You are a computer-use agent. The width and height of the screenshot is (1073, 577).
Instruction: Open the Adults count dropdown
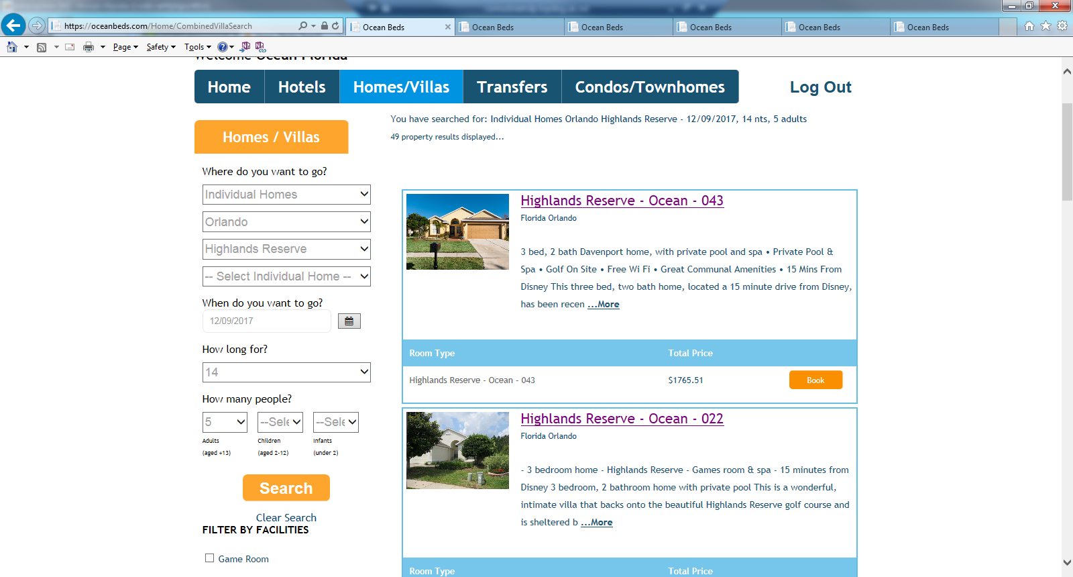(x=225, y=422)
